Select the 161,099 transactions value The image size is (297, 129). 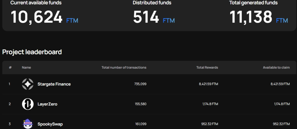(141, 124)
